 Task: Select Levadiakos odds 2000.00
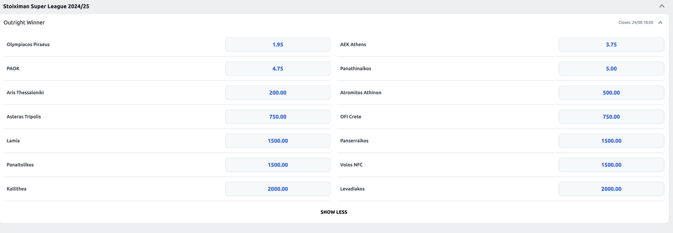point(611,189)
